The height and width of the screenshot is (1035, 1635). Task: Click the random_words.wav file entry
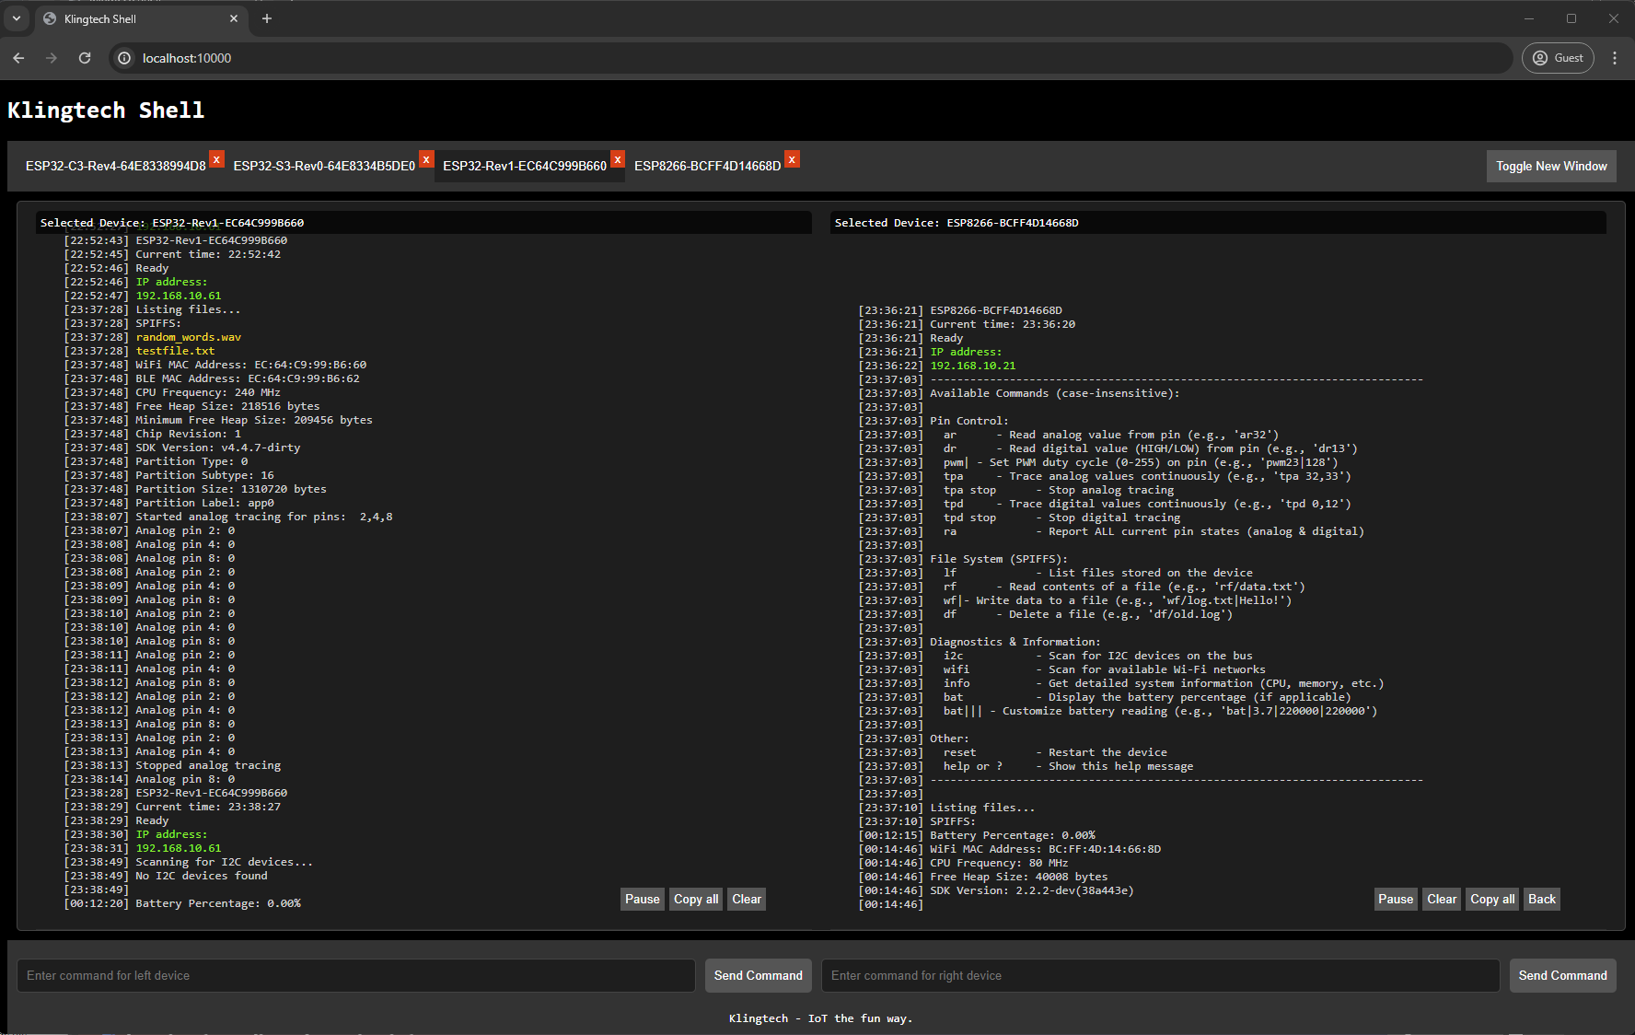coord(189,337)
